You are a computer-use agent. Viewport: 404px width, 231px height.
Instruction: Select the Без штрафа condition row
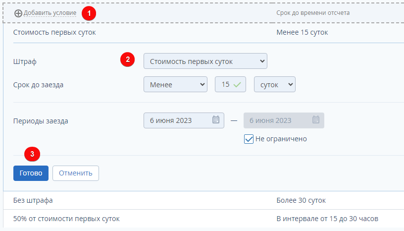(x=33, y=200)
